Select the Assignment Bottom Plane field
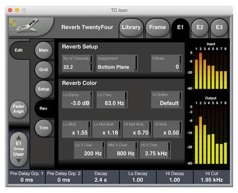The image size is (238, 193). pyautogui.click(x=117, y=63)
